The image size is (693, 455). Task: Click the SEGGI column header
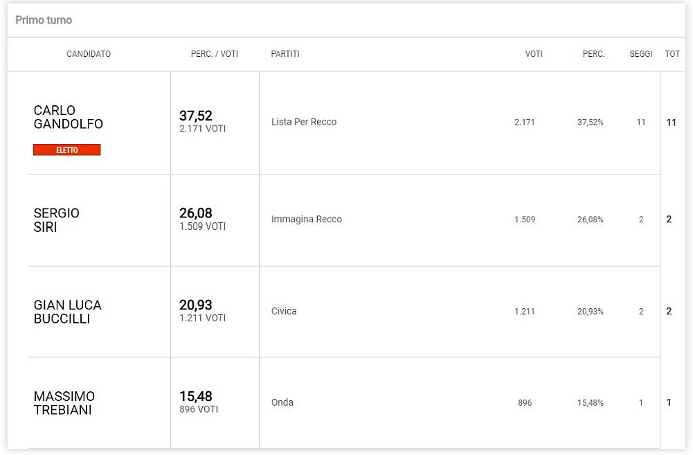[641, 54]
